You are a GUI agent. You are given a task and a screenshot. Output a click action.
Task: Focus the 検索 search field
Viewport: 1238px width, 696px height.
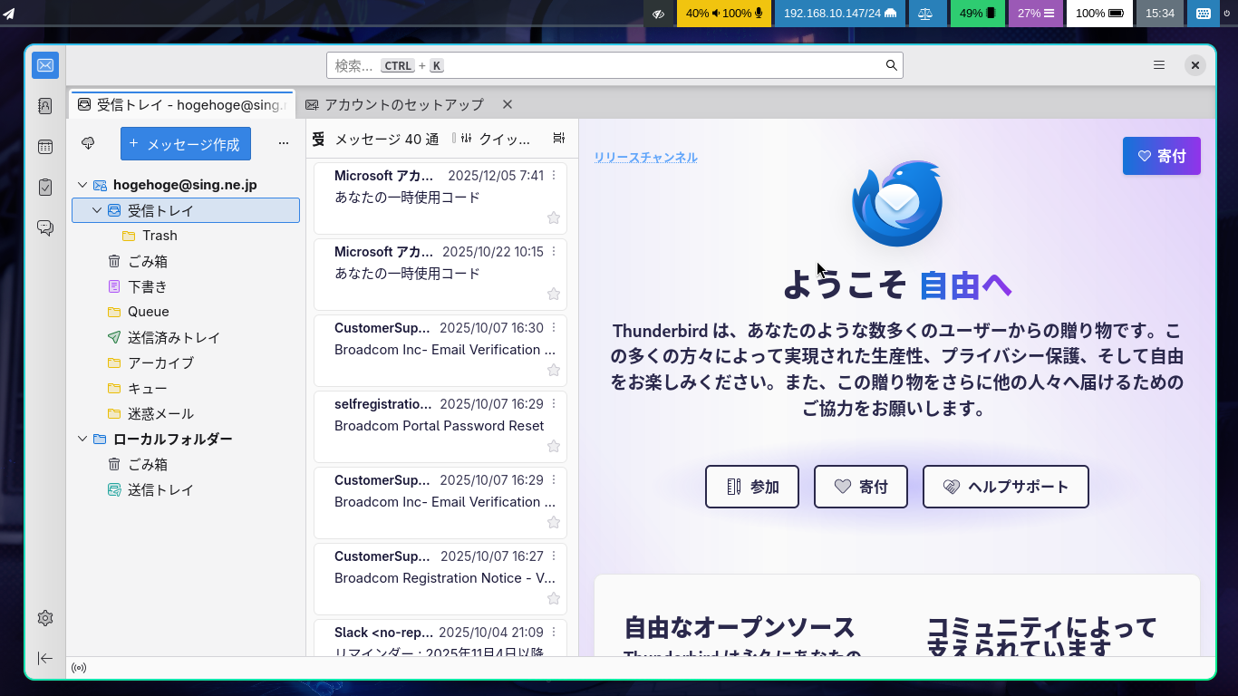click(x=614, y=65)
